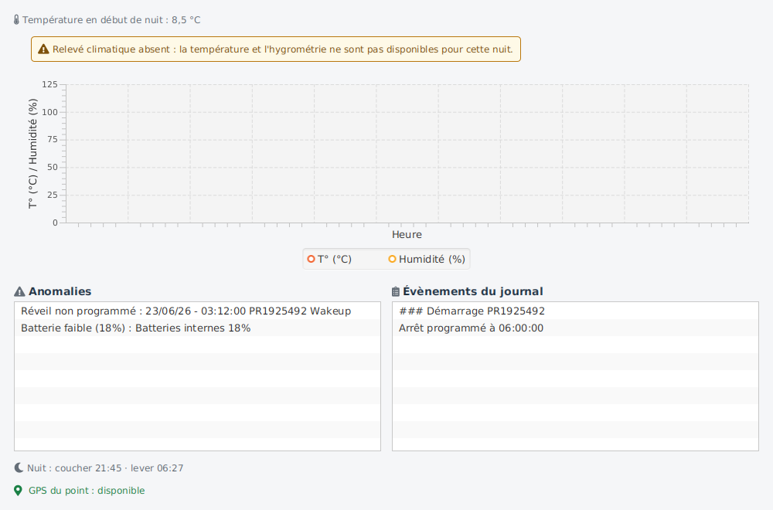Click the Évènements du journal heading
The image size is (773, 510).
coord(473,292)
